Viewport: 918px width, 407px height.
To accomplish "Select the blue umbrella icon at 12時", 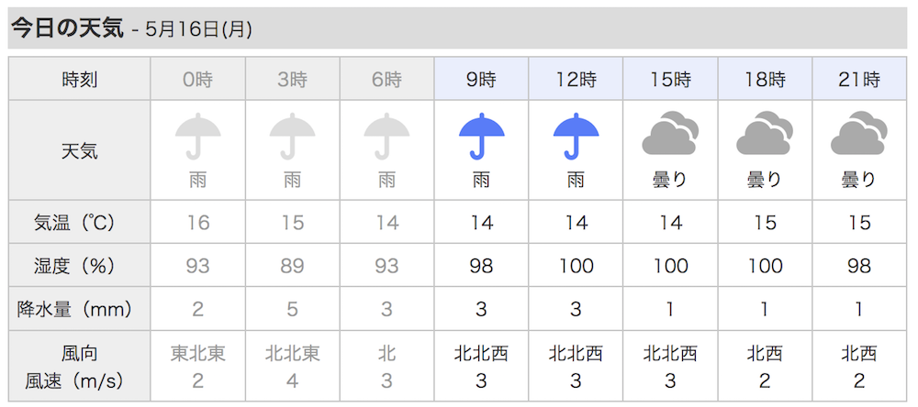I will pyautogui.click(x=576, y=137).
